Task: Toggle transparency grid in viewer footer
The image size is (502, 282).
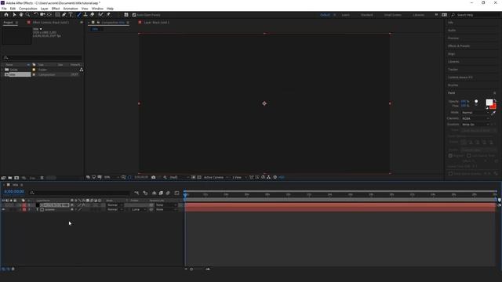Action: point(199,177)
